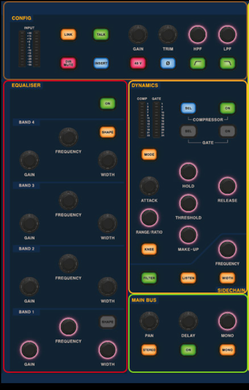Click the RANGE/RATIO knob
This screenshot has width=249, height=390.
click(x=149, y=217)
